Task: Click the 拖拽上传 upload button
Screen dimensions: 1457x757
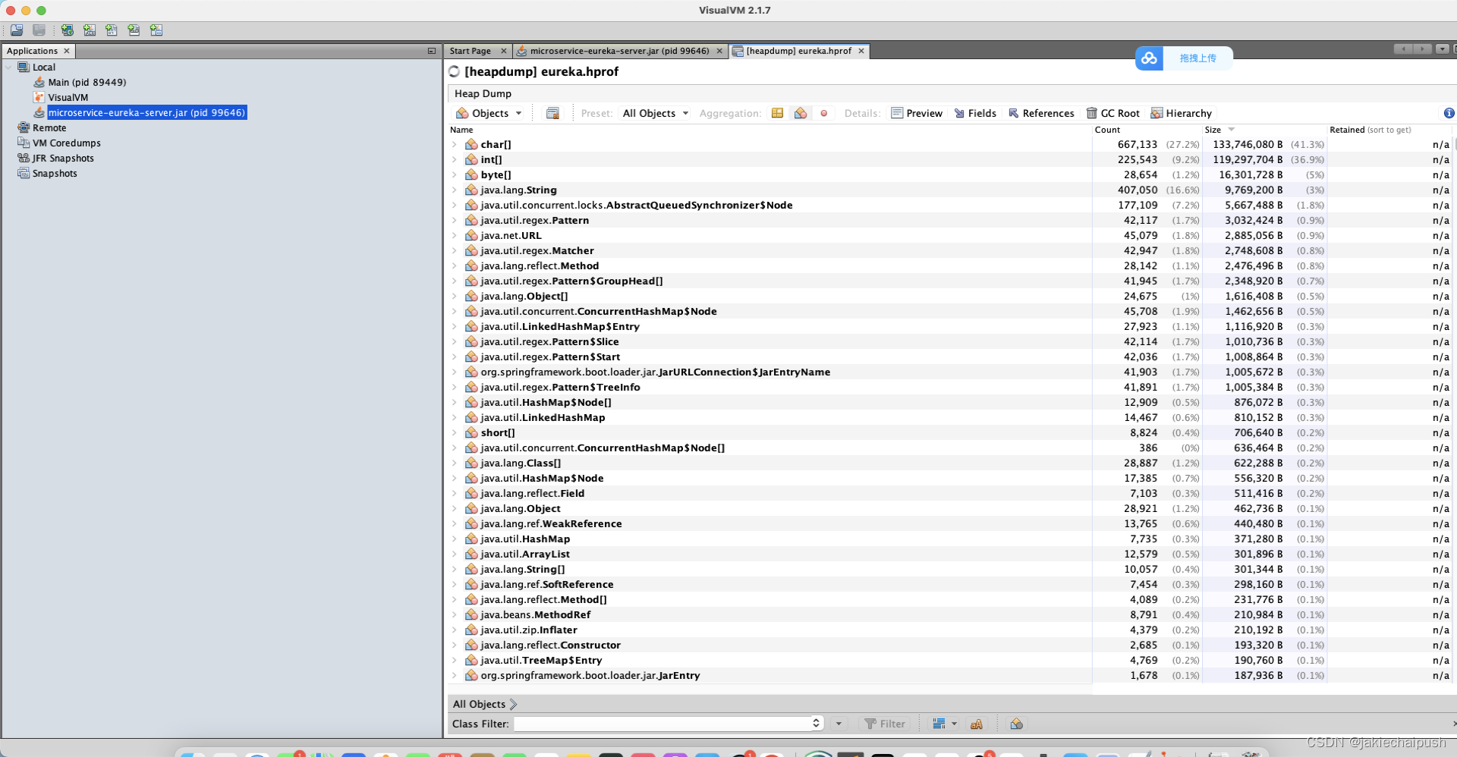Action: (1197, 58)
